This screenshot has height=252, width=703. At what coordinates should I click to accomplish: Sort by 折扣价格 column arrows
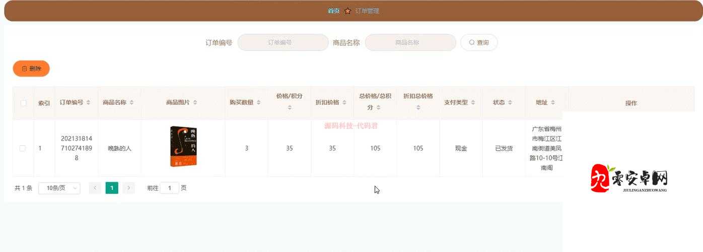click(x=344, y=102)
